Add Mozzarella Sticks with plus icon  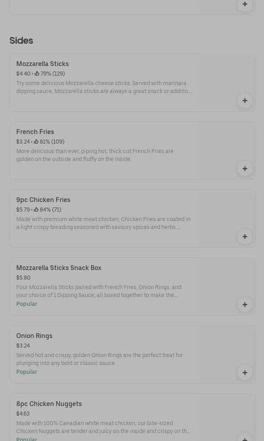(245, 101)
